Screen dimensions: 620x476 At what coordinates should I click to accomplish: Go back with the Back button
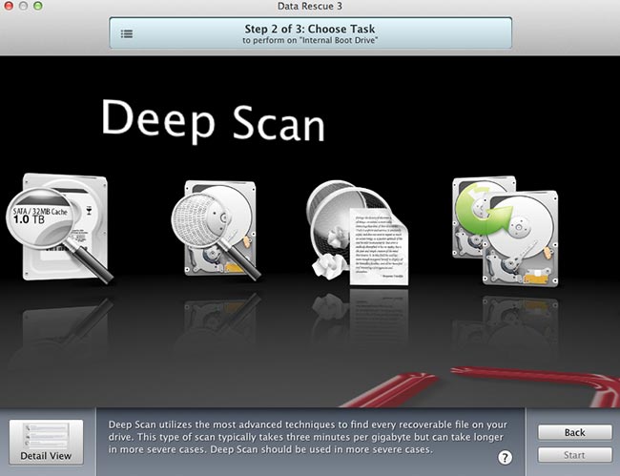point(574,432)
